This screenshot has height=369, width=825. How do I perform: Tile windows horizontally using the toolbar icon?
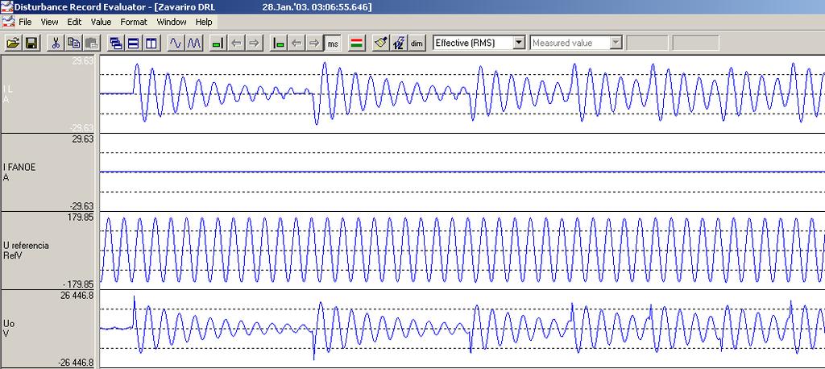(x=134, y=44)
